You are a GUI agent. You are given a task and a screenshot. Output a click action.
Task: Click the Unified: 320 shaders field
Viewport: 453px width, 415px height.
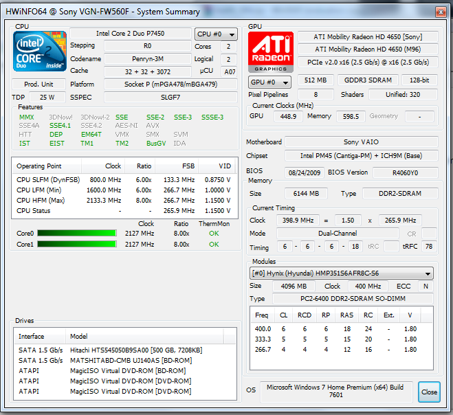point(403,94)
